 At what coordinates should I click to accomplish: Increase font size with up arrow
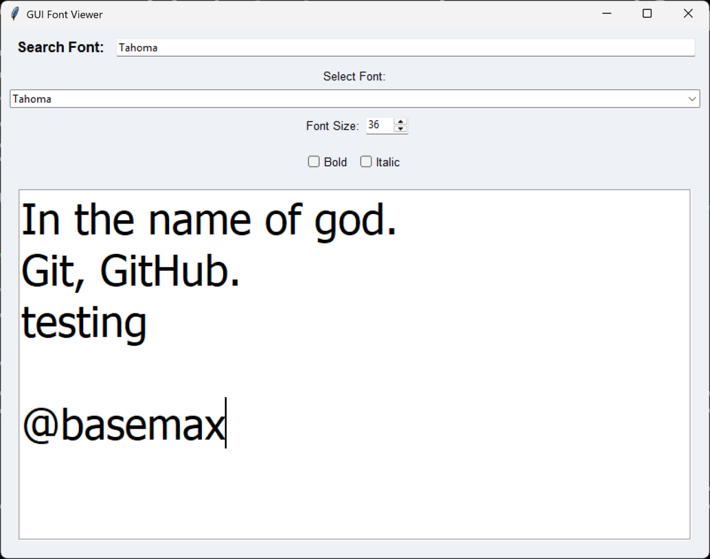pyautogui.click(x=400, y=122)
